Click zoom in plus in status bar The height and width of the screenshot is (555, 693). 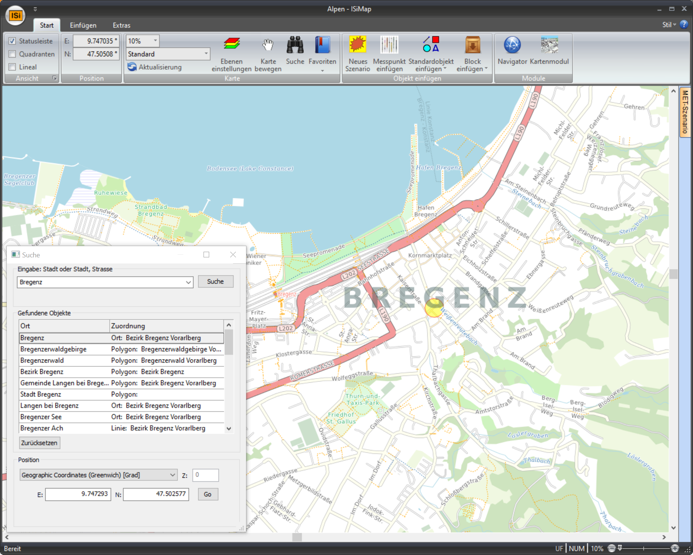point(675,548)
